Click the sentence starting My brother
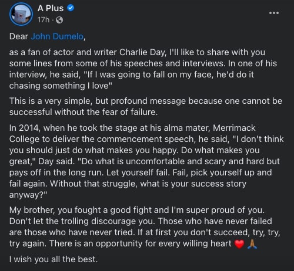The width and height of the screenshot is (294, 271). (137, 210)
